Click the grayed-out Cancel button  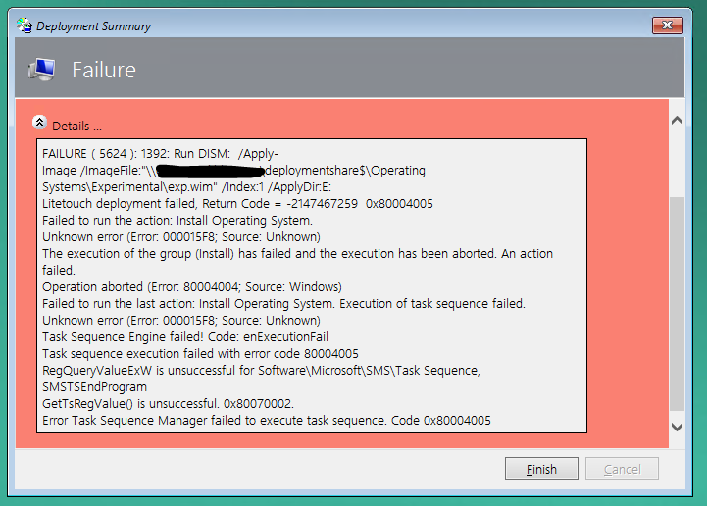click(x=623, y=469)
